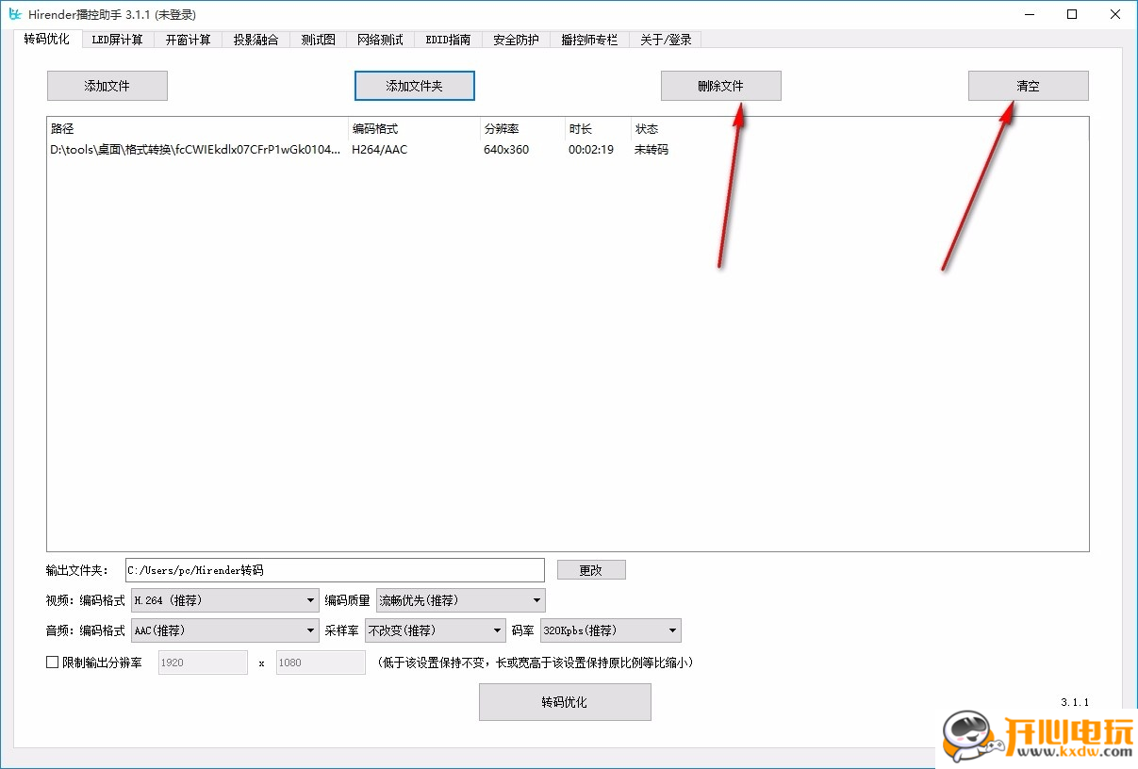Click the 640x360 resolution cell
This screenshot has width=1138, height=769.
coord(506,149)
